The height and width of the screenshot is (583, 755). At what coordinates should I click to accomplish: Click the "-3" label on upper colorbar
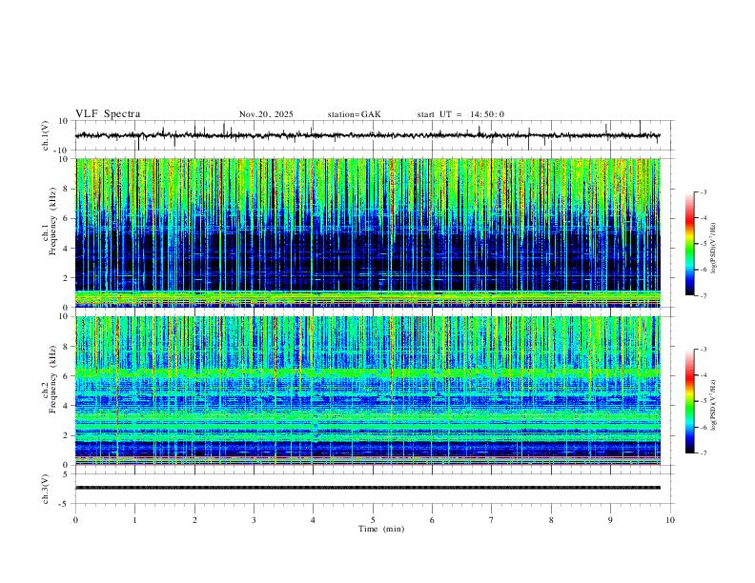click(703, 192)
